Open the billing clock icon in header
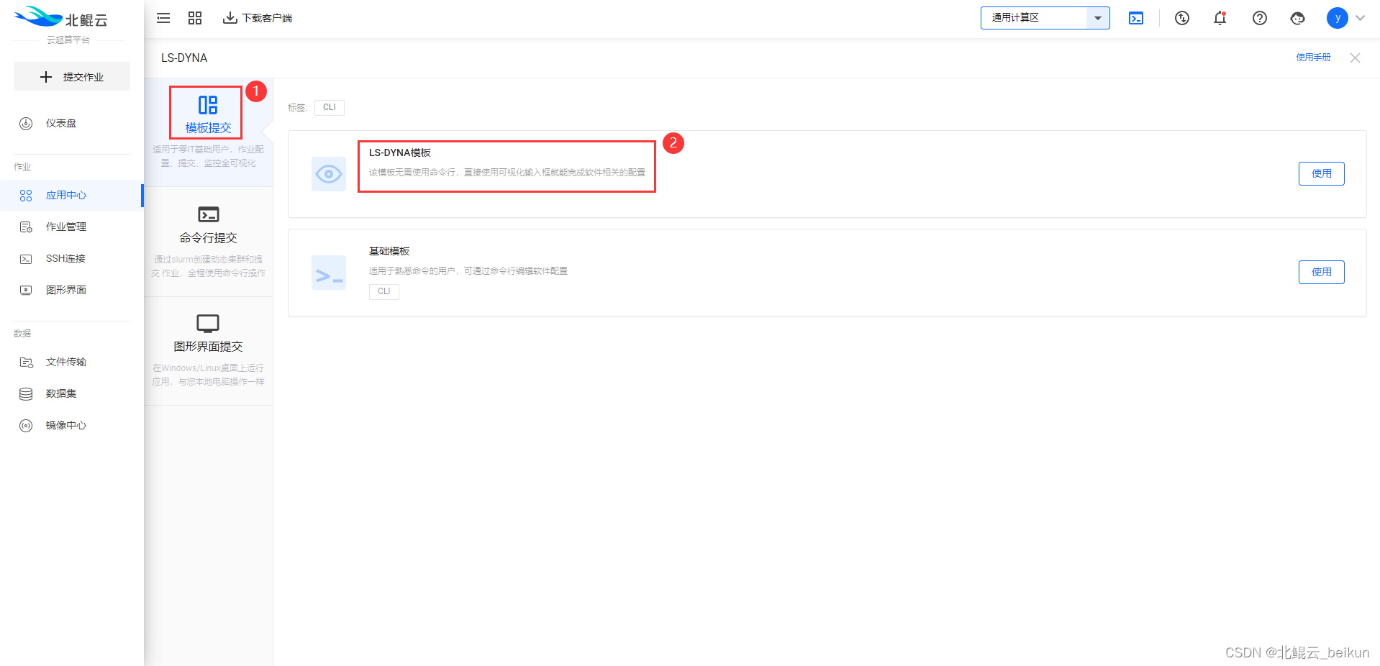Viewport: 1380px width, 666px height. pyautogui.click(x=1182, y=18)
